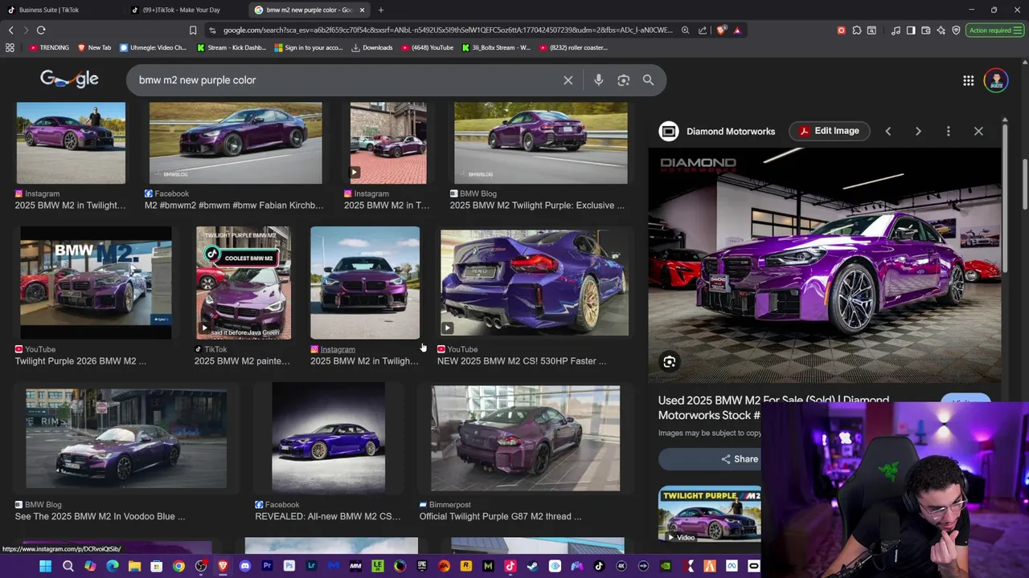Open Stream Kick Dashboard bookmark
This screenshot has width=1029, height=578.
pos(232,47)
